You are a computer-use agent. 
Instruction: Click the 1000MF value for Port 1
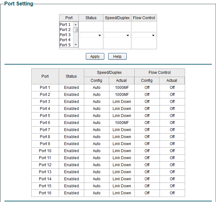[x=122, y=88]
